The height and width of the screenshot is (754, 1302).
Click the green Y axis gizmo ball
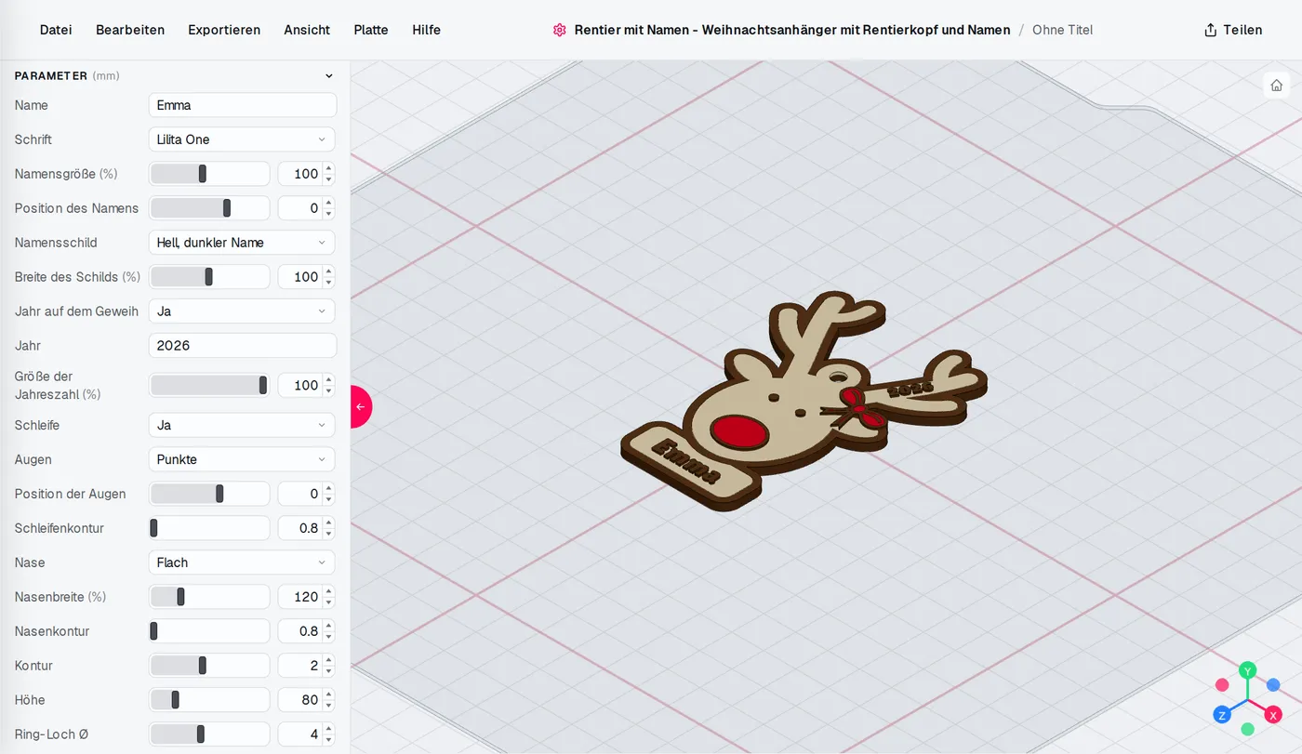pos(1248,670)
